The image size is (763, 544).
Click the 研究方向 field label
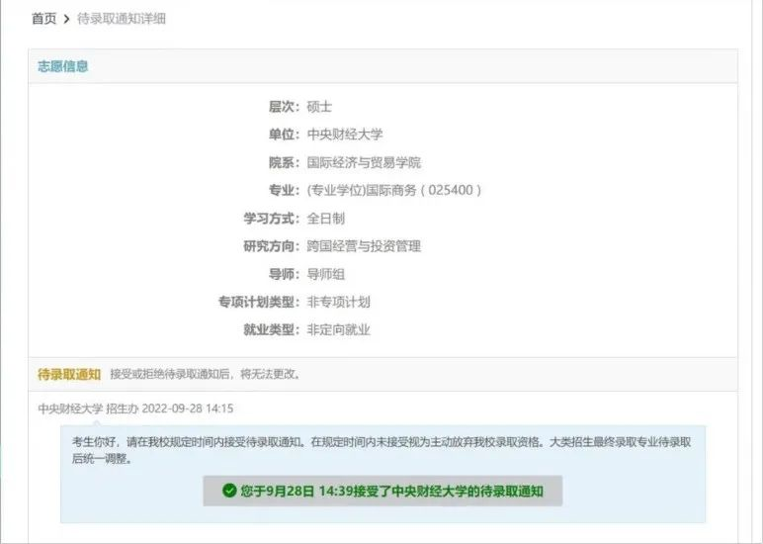pos(271,246)
